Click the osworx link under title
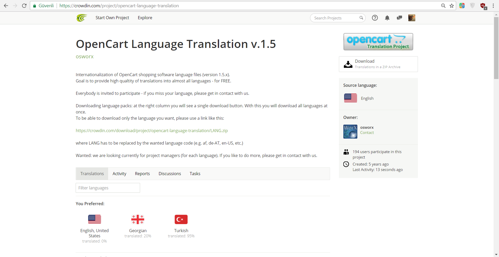Viewport: 499px width, 257px height. pos(84,56)
